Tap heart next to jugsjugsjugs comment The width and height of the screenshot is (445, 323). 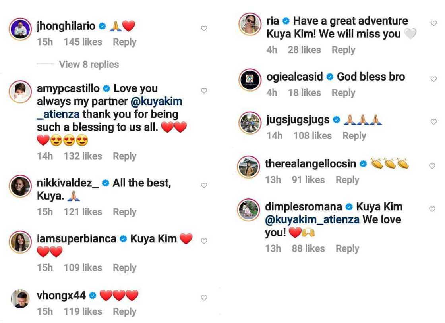[433, 122]
